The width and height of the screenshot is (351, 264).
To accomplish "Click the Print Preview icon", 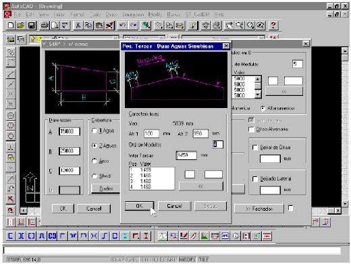I will coord(55,25).
